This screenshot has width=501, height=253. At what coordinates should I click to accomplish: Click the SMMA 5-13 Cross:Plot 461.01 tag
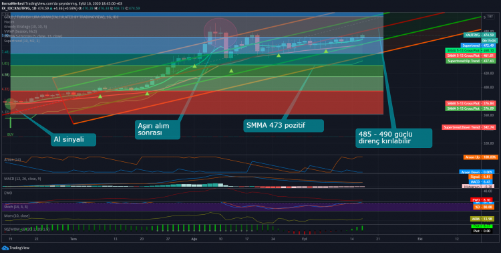[x=470, y=56]
